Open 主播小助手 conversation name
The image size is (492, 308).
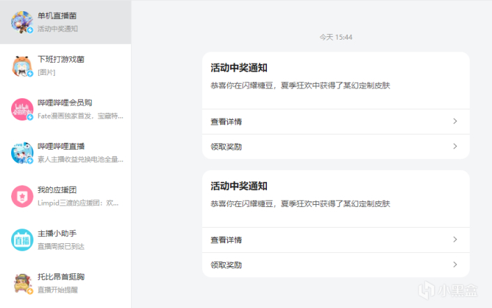tap(57, 233)
